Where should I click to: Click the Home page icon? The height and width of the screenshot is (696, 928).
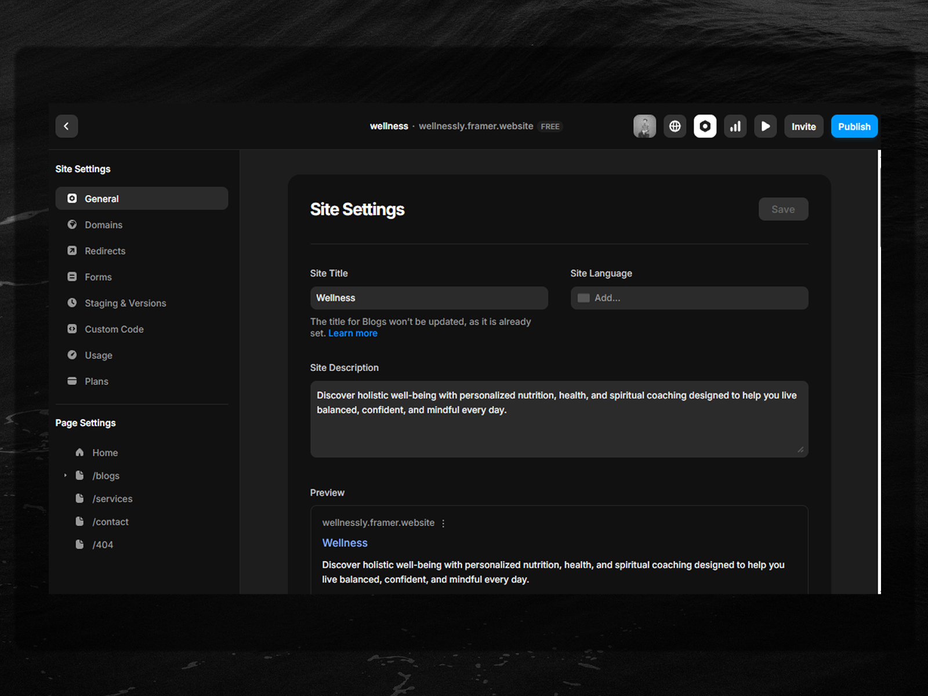point(80,452)
